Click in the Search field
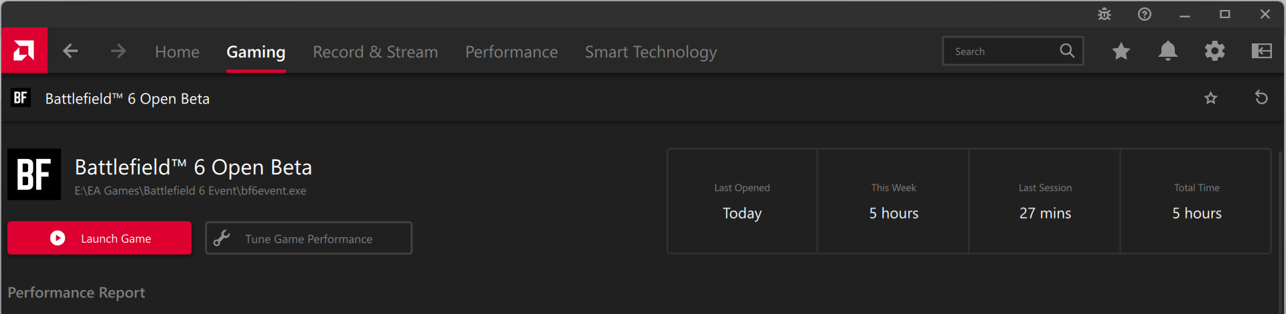The height and width of the screenshot is (314, 1286). (x=1001, y=51)
